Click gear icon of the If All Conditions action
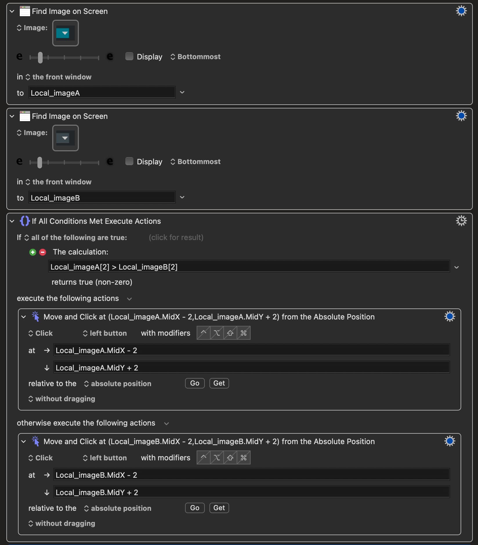This screenshot has height=545, width=478. 461,221
